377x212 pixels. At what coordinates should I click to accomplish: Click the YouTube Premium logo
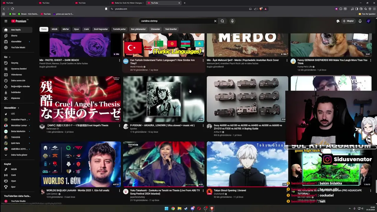click(x=19, y=21)
